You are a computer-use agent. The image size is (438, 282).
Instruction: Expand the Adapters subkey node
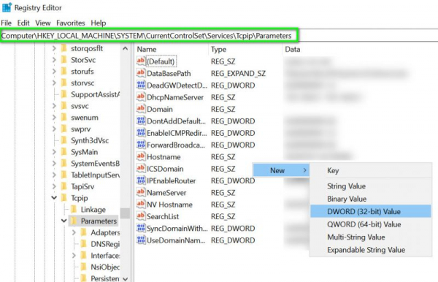pyautogui.click(x=74, y=232)
